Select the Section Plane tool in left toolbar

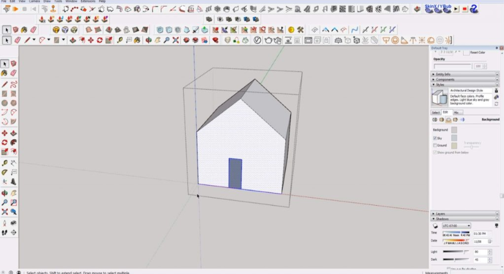(x=13, y=233)
